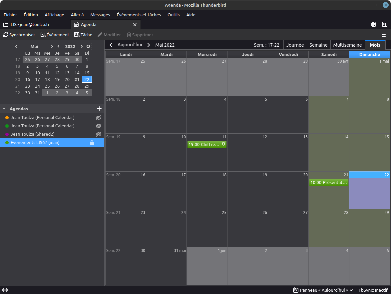The width and height of the screenshot is (391, 294).
Task: Switch to LIS - jean@toulza.fr mail tab
Action: [35, 24]
